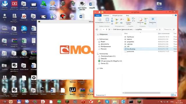Open the Properties dropdown arrow
This screenshot has width=186, height=104.
click(140, 24)
